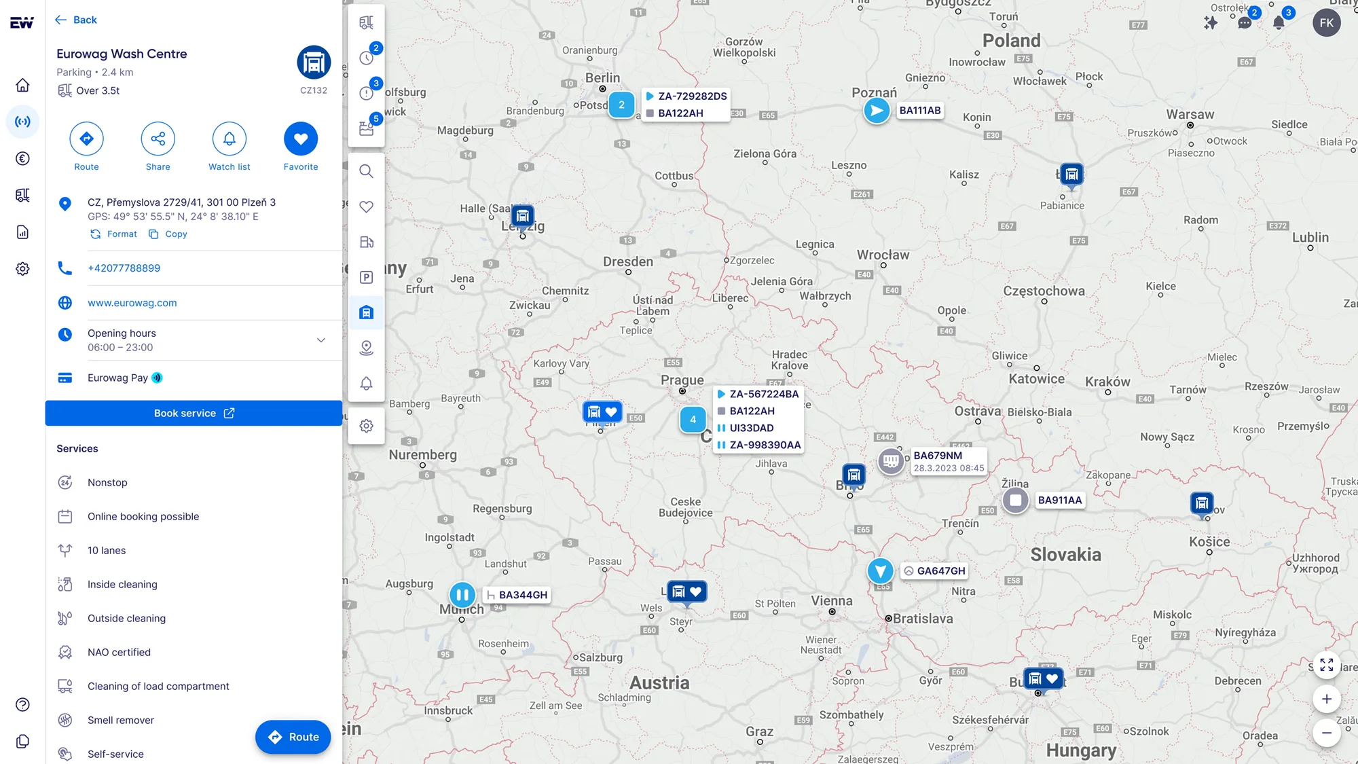
Task: Open www.eurowag.com website link
Action: [x=132, y=303]
